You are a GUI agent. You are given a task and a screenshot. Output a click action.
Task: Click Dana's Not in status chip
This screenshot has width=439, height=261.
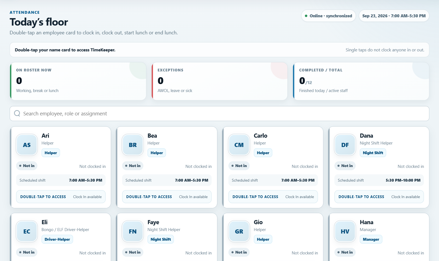tap(345, 166)
